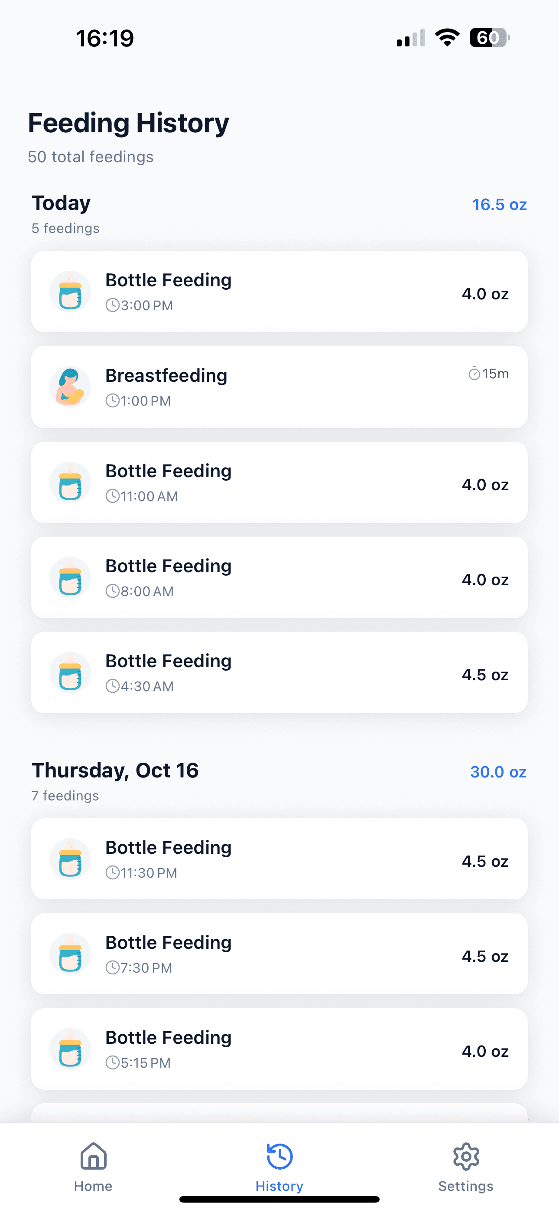Open the Settings tab

(466, 1166)
